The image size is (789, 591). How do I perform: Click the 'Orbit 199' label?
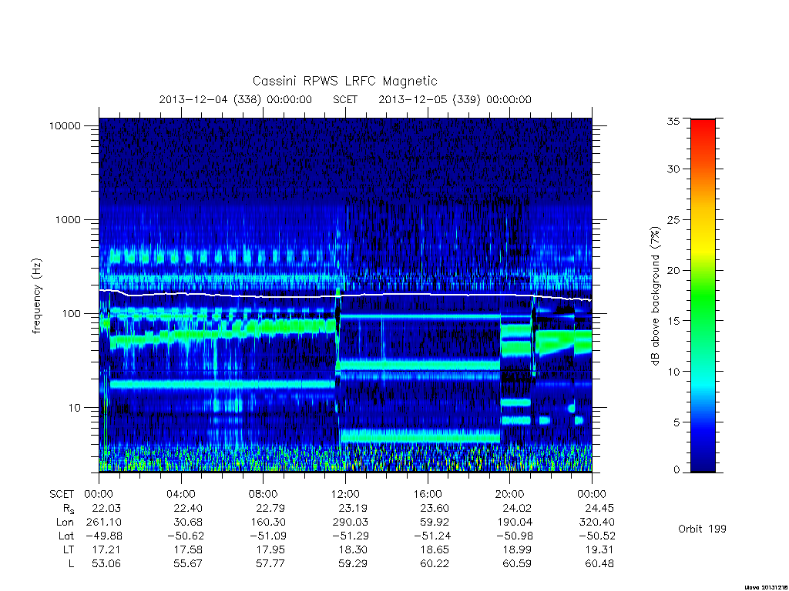click(702, 529)
